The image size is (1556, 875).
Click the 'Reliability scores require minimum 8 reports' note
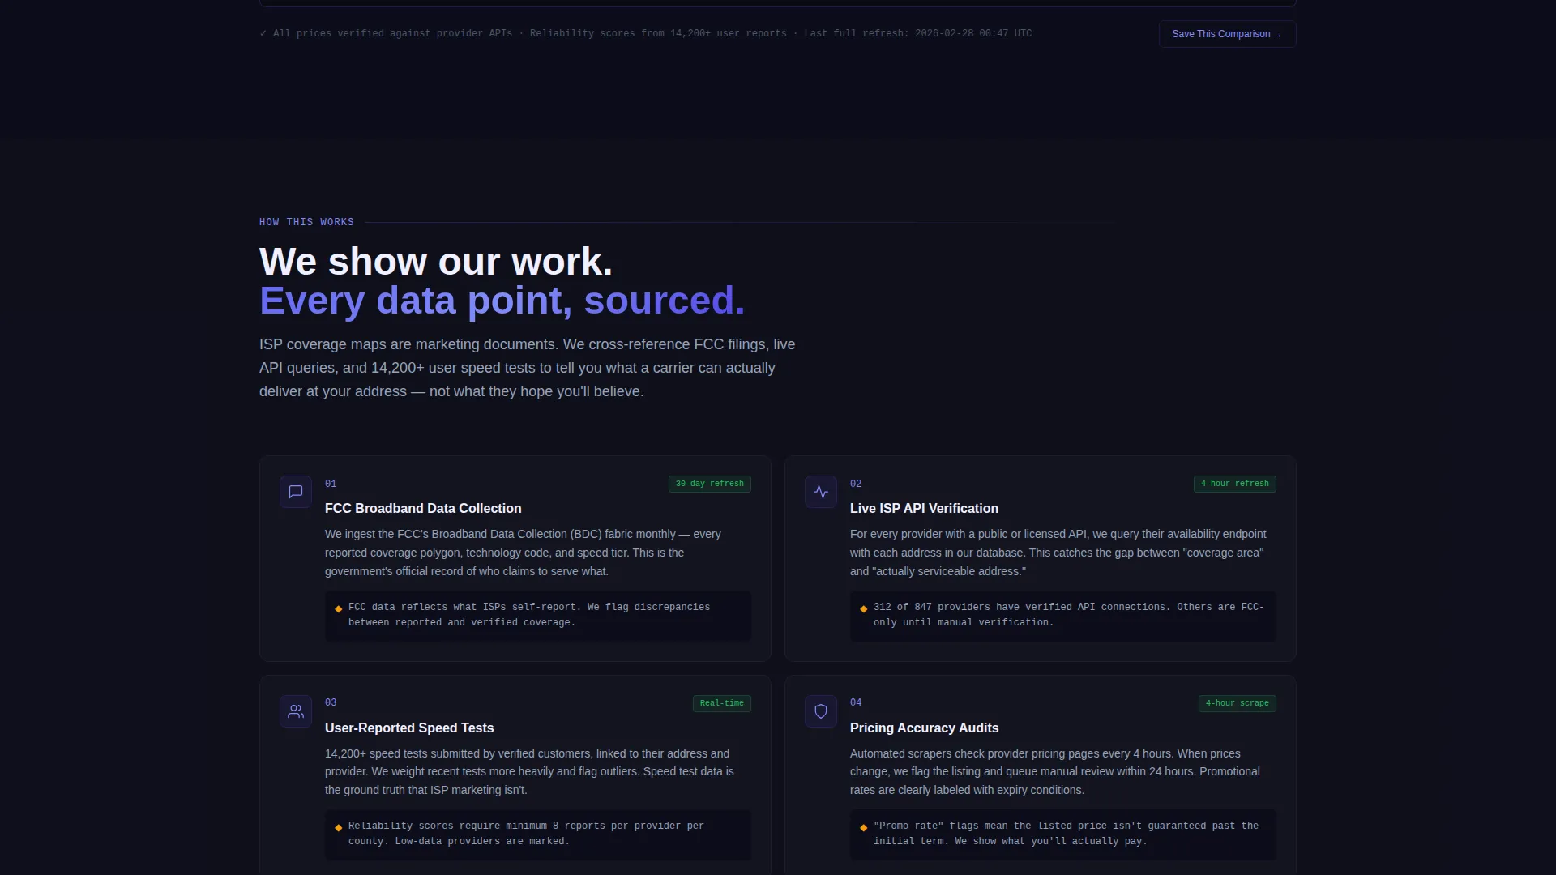538,834
